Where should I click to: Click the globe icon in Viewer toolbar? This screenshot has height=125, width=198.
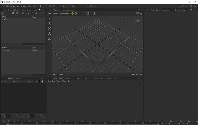[x=76, y=13]
